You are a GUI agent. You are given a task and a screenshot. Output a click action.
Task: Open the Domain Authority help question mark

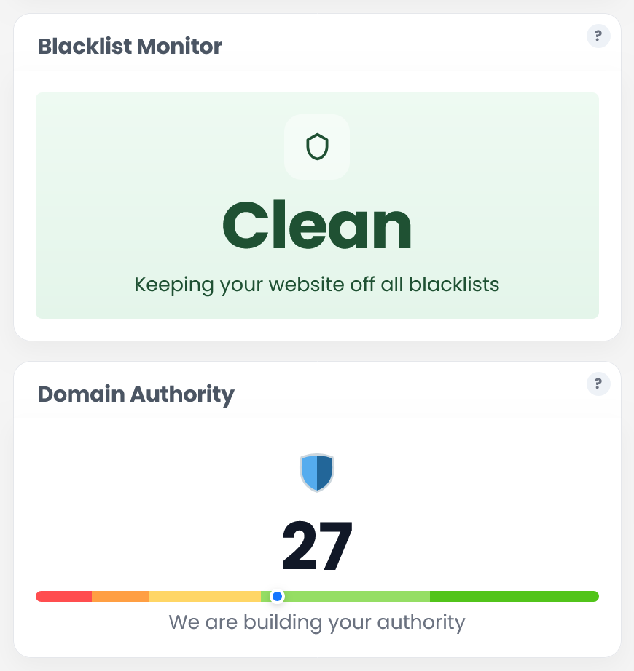click(x=598, y=384)
